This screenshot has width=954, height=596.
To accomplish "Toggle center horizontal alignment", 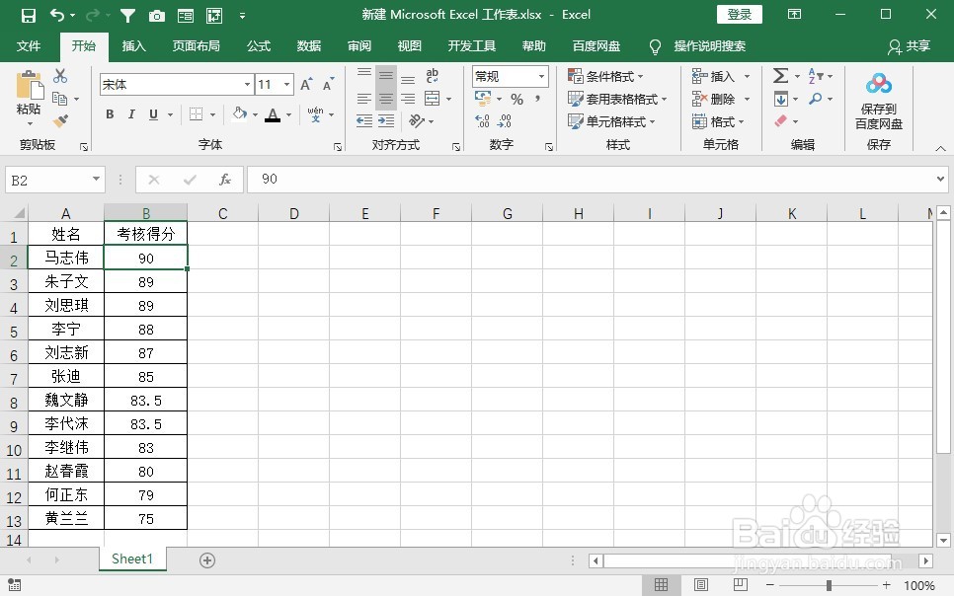I will [x=386, y=99].
